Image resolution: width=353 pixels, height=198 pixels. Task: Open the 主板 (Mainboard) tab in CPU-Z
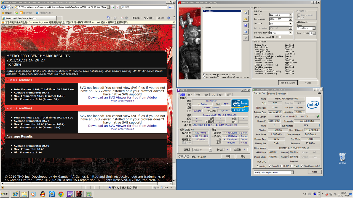coord(198,95)
